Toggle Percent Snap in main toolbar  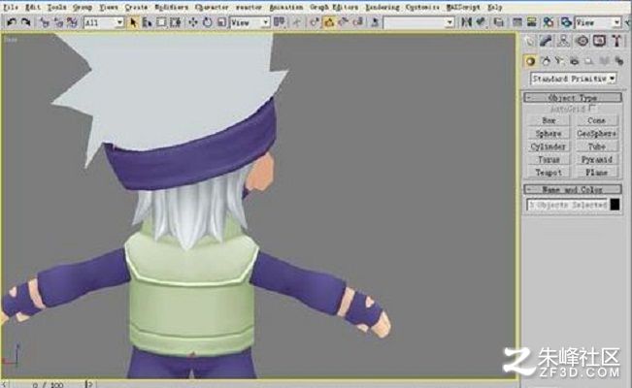pos(344,22)
